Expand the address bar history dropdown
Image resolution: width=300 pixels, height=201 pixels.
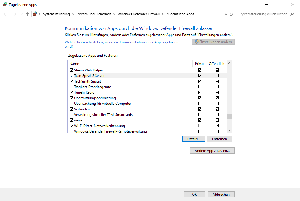[226, 14]
